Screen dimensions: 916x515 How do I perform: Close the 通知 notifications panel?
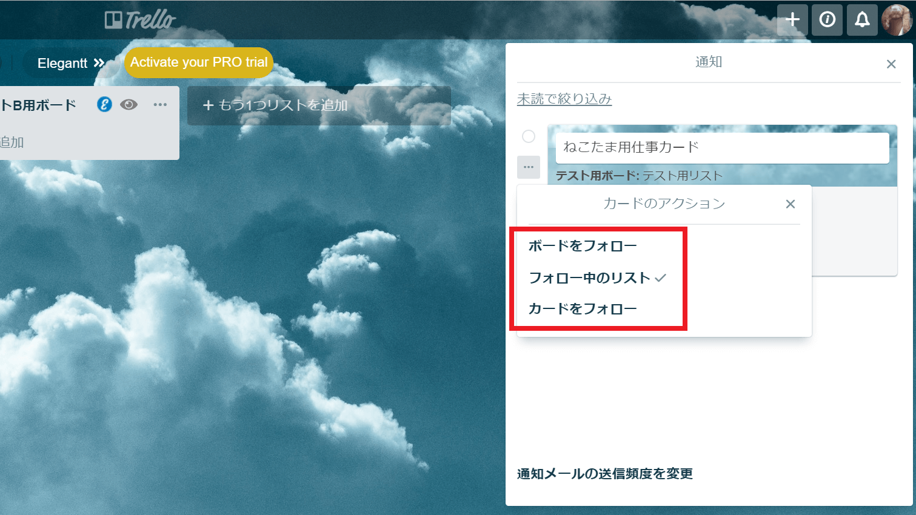[x=891, y=64]
